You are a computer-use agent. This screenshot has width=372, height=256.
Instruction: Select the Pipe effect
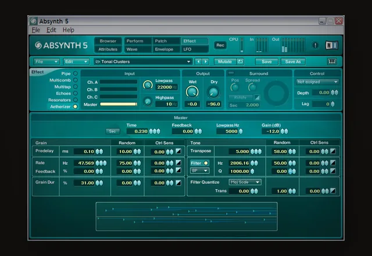[x=75, y=73]
